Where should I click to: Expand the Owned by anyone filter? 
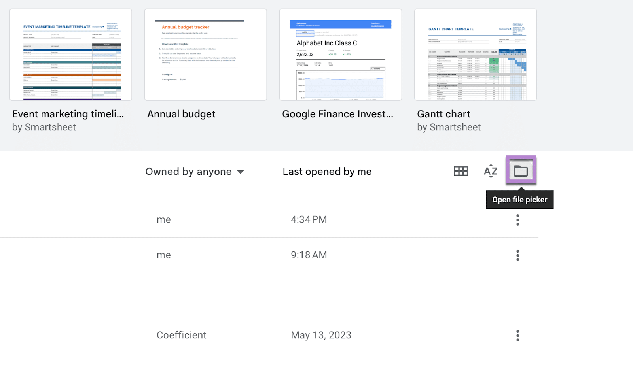click(x=195, y=172)
